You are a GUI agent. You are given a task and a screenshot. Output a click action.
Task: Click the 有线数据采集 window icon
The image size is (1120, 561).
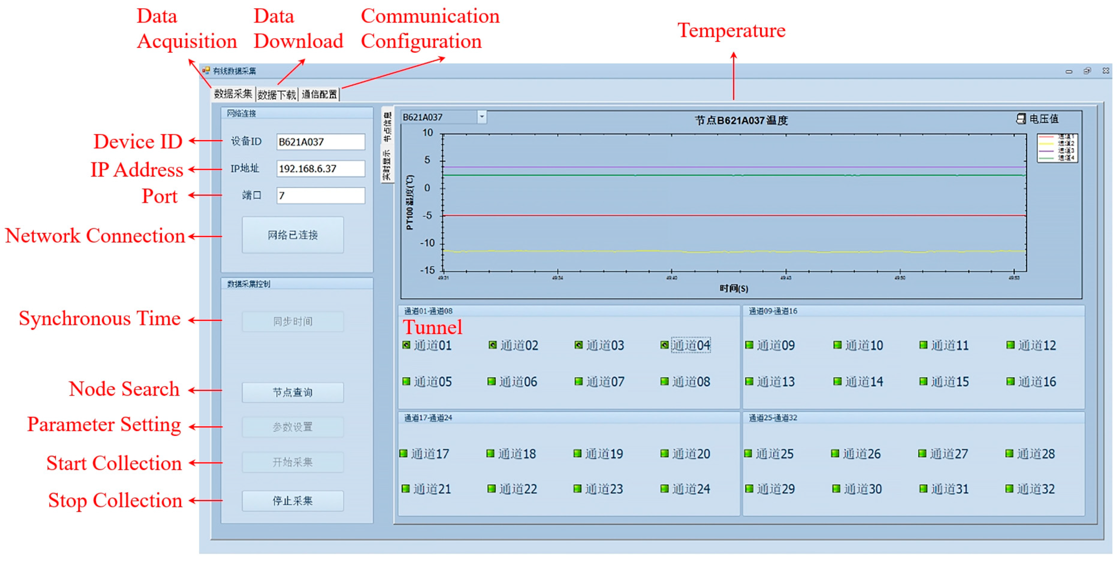click(206, 71)
